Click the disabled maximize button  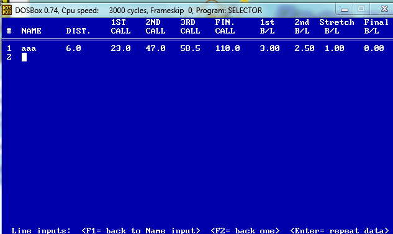click(361, 9)
